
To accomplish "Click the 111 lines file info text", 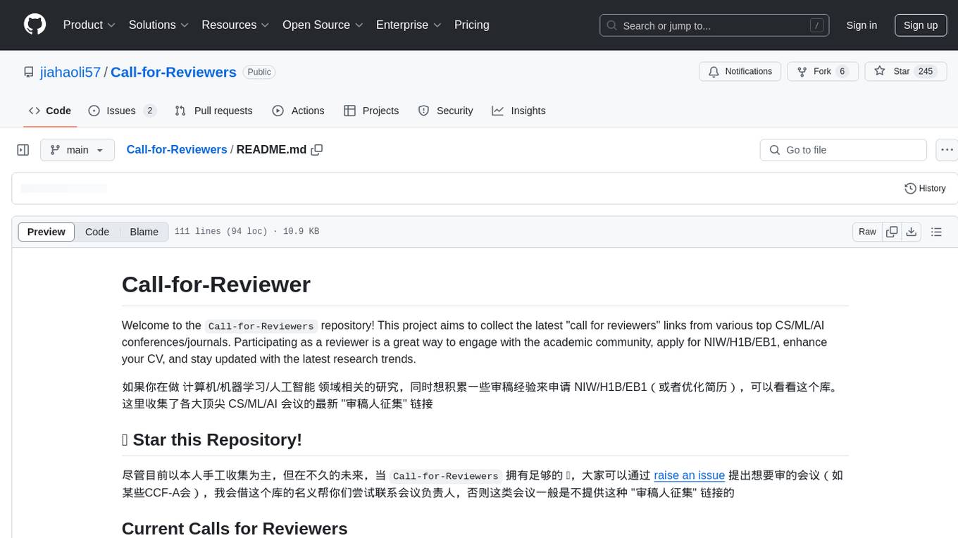I will point(247,232).
